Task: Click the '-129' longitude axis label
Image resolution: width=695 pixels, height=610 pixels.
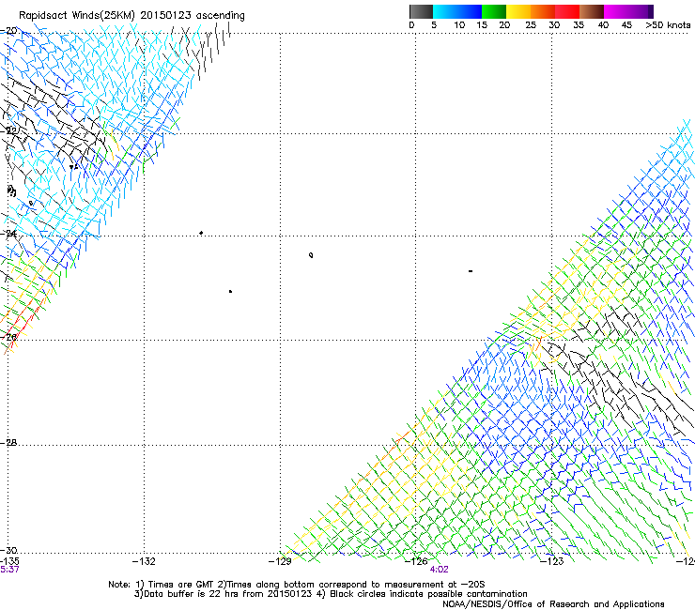Action: [280, 561]
